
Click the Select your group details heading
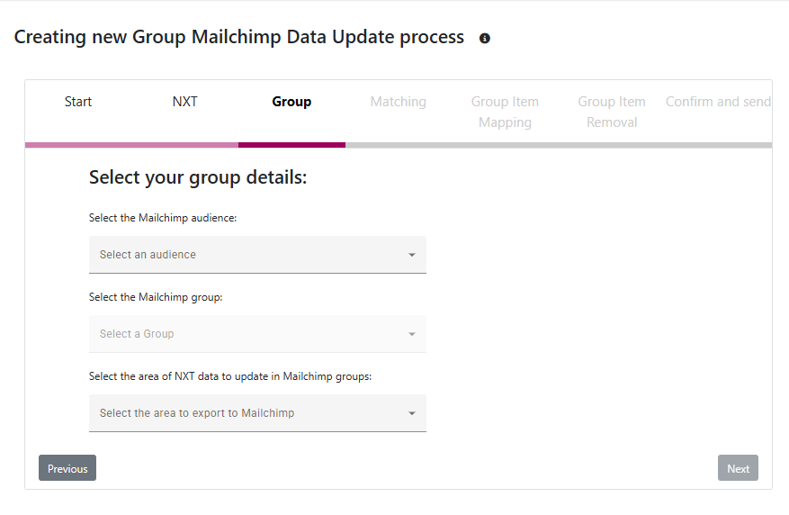[x=198, y=177]
